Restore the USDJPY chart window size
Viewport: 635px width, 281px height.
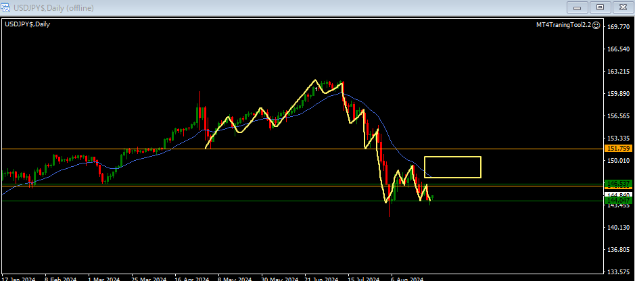click(x=599, y=7)
